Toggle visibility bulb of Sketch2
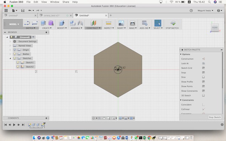Screen dimensions: 226x141 (x=18, y=67)
